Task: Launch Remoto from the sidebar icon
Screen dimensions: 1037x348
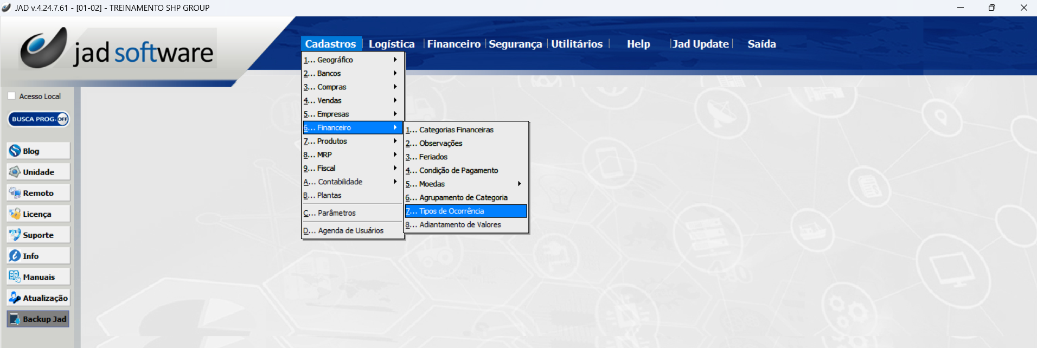Action: point(15,193)
